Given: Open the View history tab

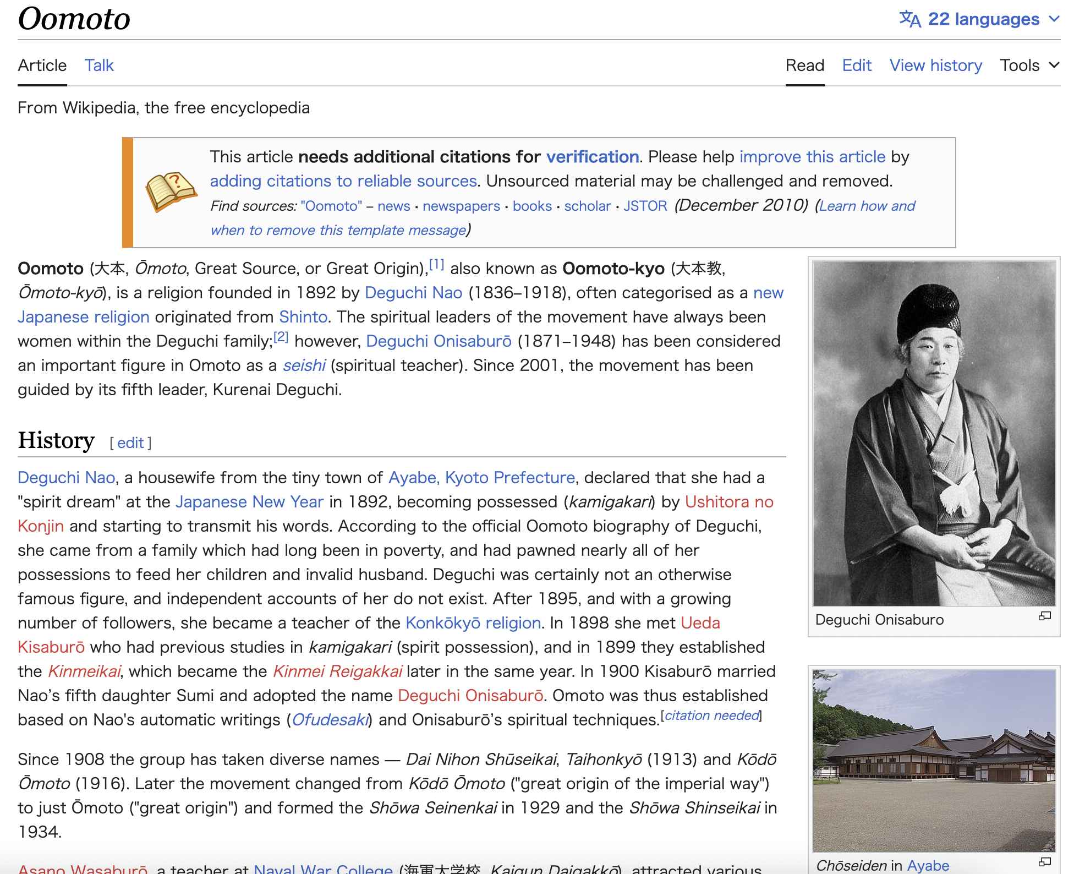Looking at the screenshot, I should tap(935, 65).
